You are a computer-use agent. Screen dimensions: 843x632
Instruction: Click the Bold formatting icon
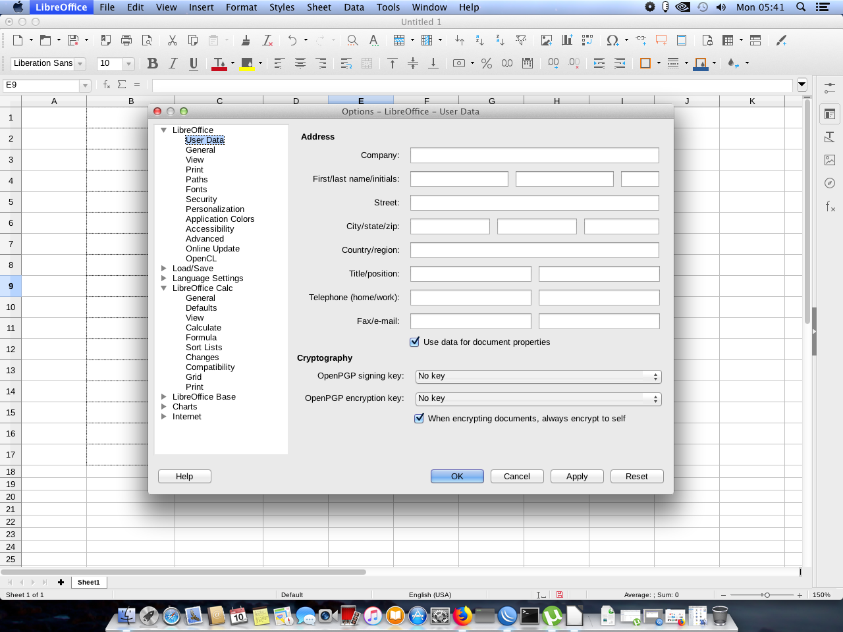point(153,64)
